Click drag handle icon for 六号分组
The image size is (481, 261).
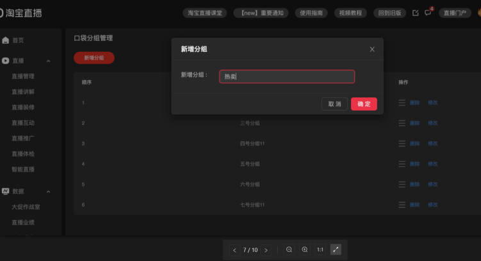pyautogui.click(x=402, y=184)
